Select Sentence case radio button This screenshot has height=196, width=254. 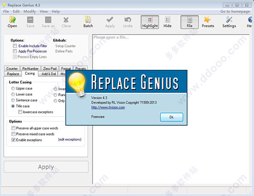pyautogui.click(x=13, y=100)
